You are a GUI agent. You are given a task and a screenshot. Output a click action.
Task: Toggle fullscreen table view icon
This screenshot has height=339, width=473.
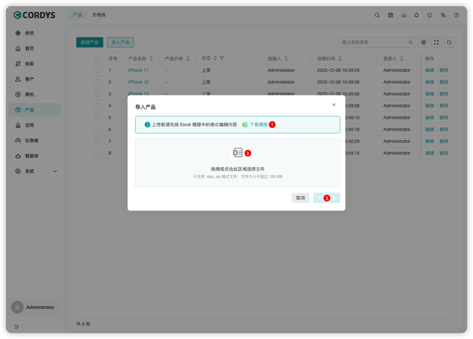click(x=436, y=42)
